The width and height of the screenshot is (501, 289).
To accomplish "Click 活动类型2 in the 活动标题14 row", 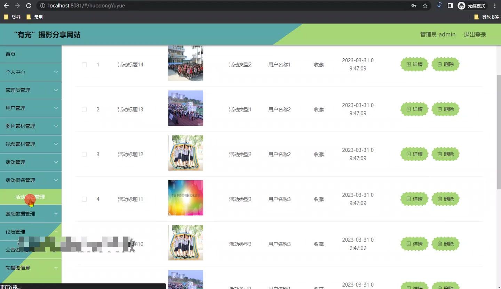I will 240,65.
